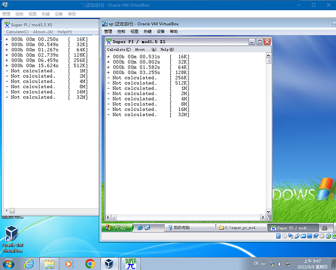Launch Internet Explorer from Windows 7 taskbar

[29, 264]
